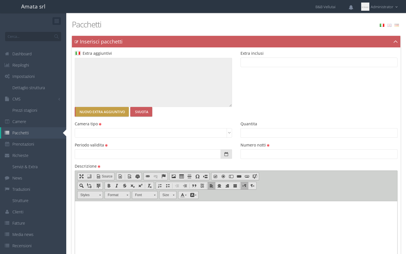Toggle center alignment in editor
Viewport: 406px width, 254px height.
pos(219,186)
